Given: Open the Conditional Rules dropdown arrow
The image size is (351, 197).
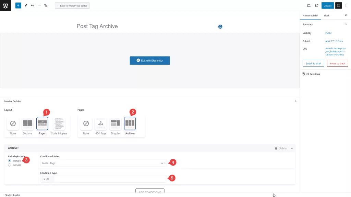Looking at the screenshot, I should pos(165,163).
